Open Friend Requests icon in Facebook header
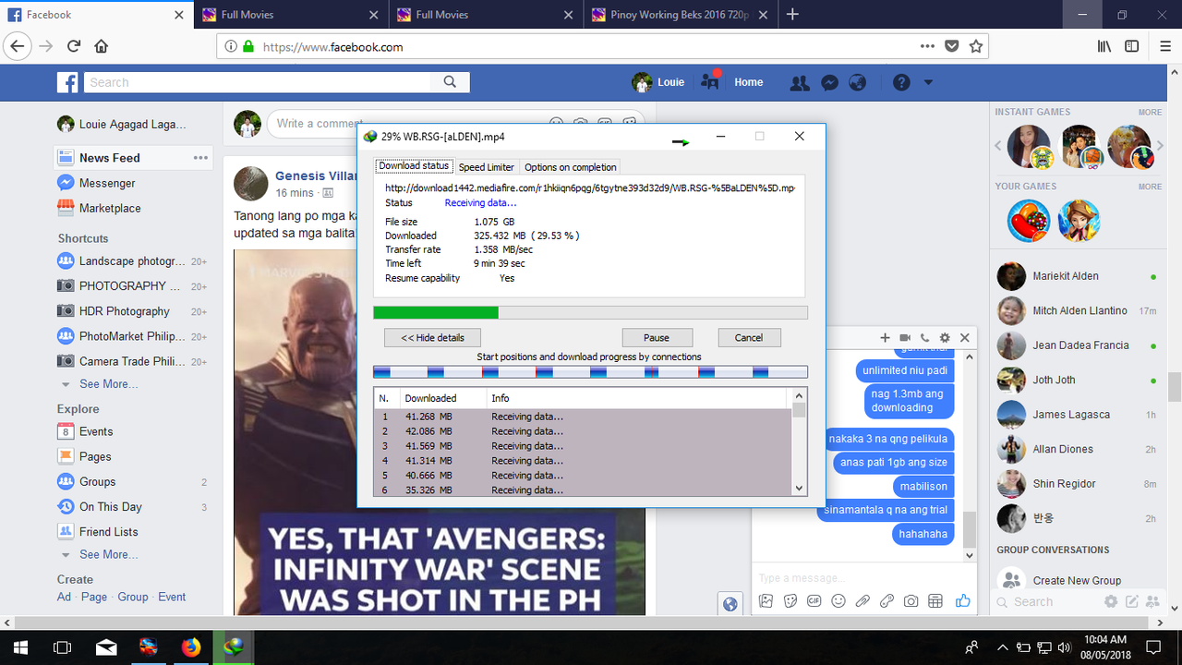 (800, 82)
